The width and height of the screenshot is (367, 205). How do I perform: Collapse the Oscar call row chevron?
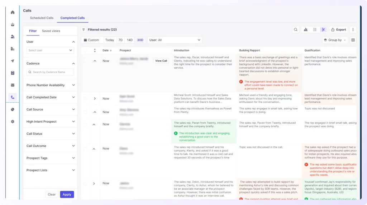[x=95, y=61]
